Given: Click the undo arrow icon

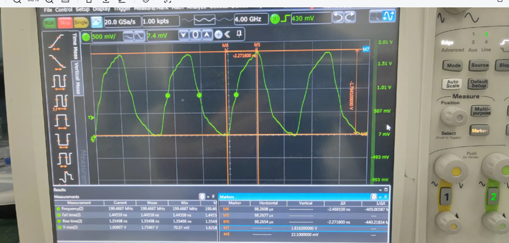Looking at the screenshot, I should tap(338, 18).
